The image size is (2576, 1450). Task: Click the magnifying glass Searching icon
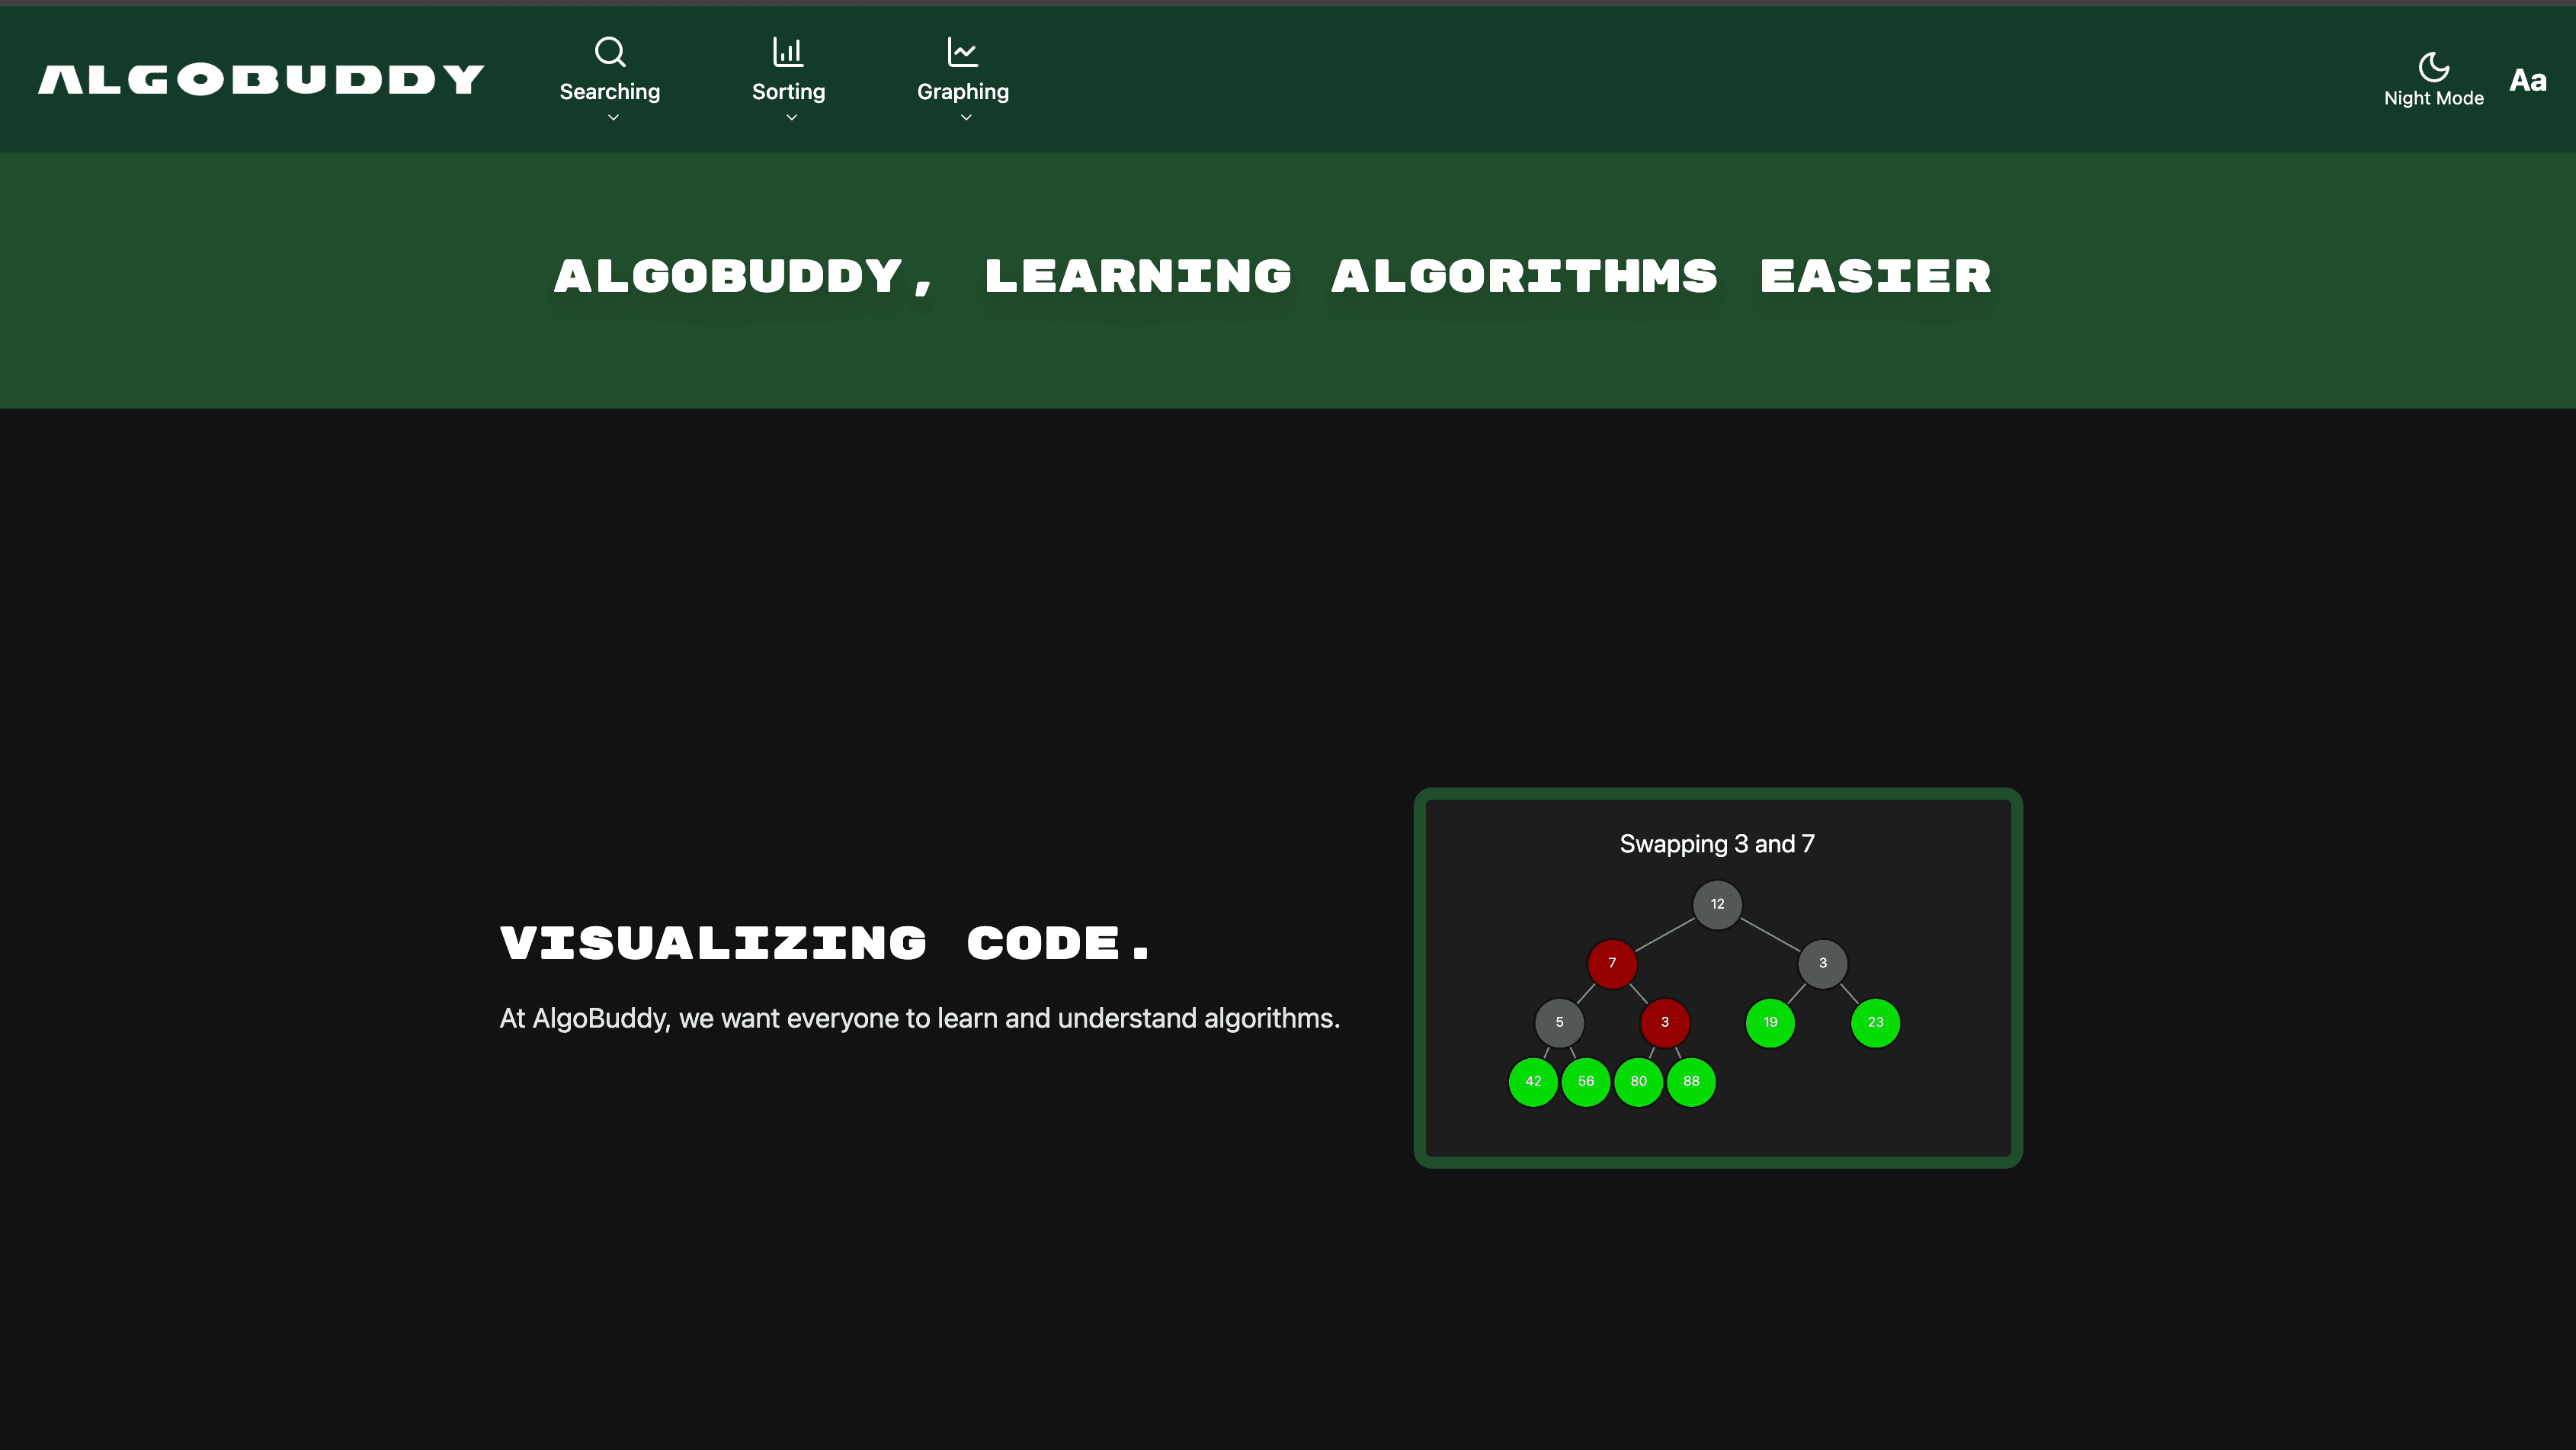click(x=610, y=51)
